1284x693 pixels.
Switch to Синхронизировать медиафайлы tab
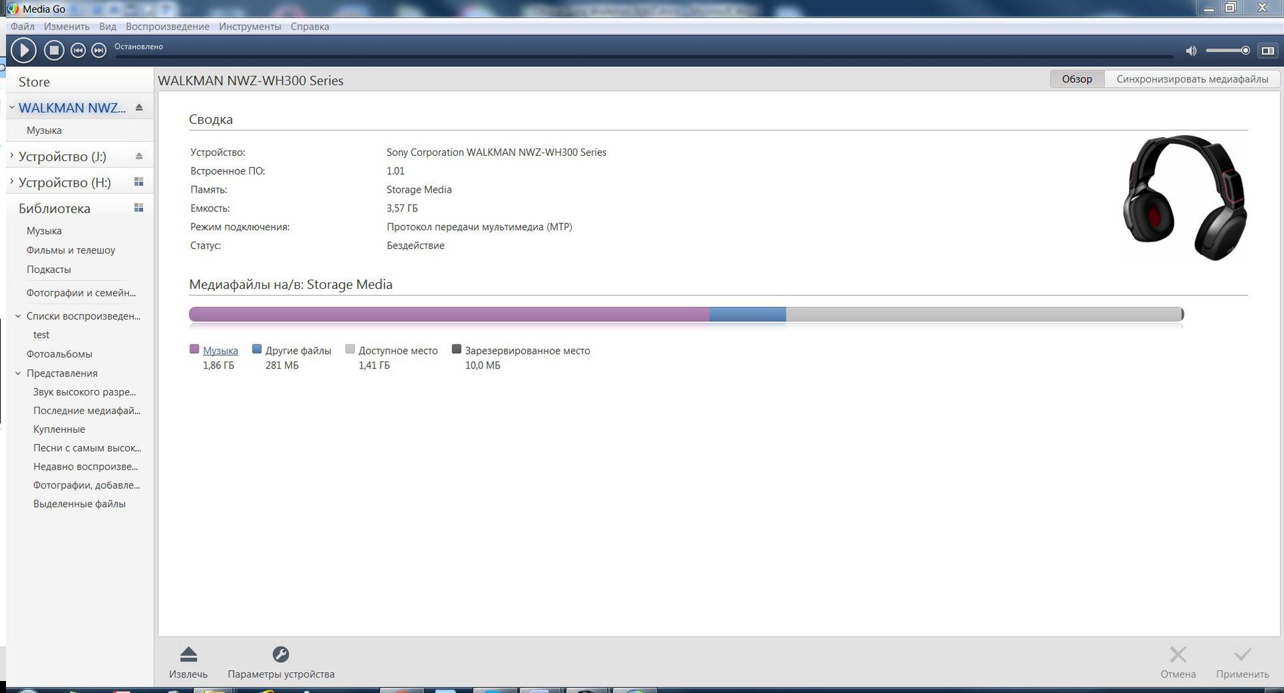point(1192,79)
